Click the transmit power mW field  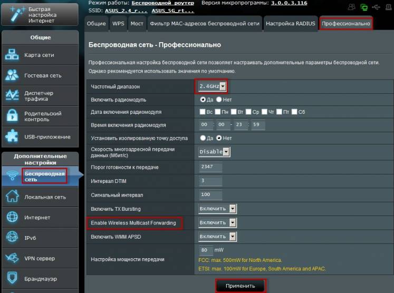click(x=206, y=250)
